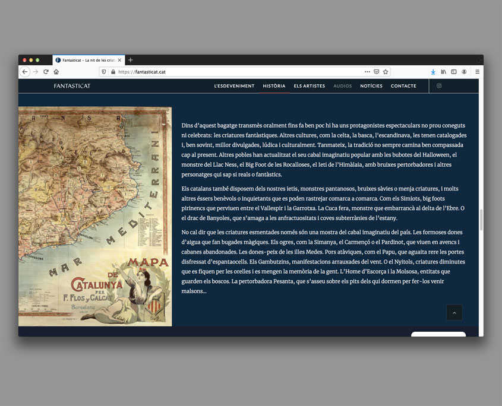
Task: Open the Firefox hamburger menu
Action: point(477,72)
